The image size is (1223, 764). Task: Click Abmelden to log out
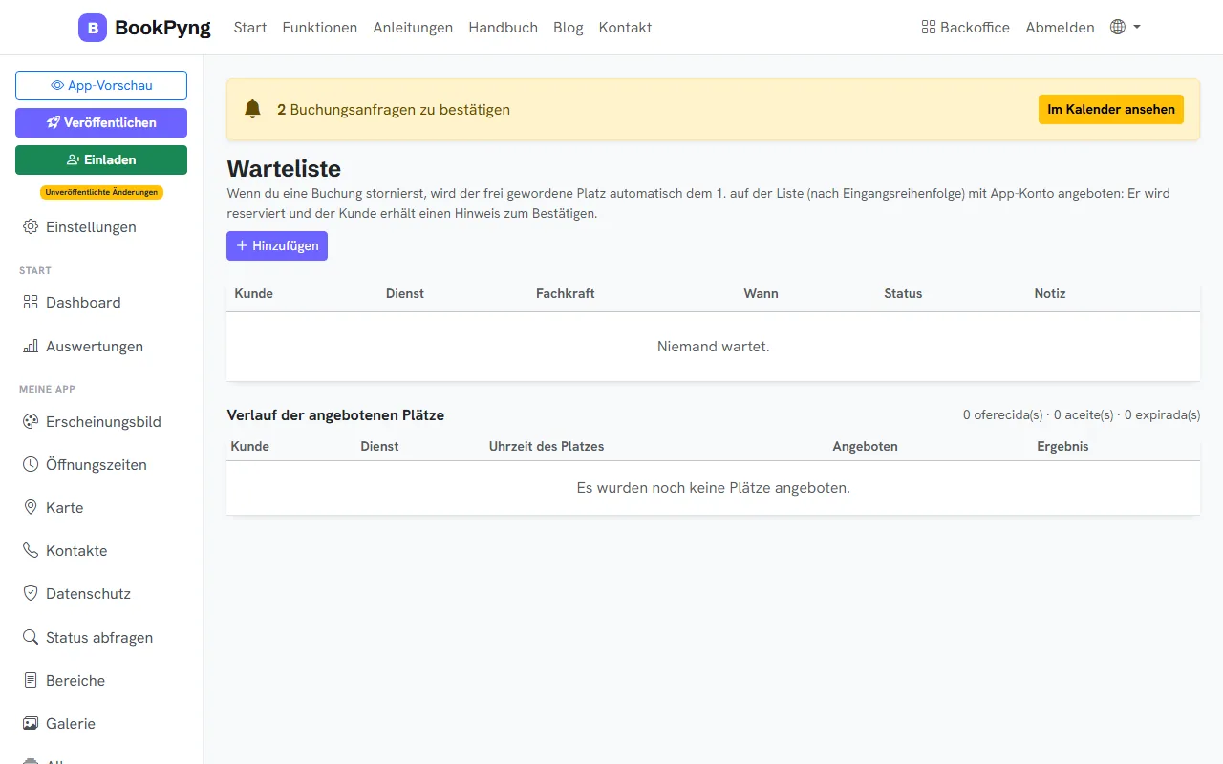(x=1060, y=28)
